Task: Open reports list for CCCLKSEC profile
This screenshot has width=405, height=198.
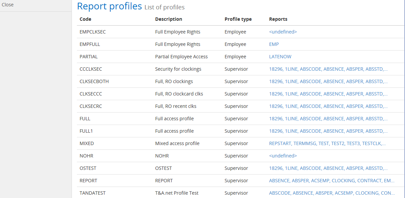Action: (328, 69)
